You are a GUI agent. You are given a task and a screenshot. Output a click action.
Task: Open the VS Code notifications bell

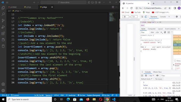117,95
